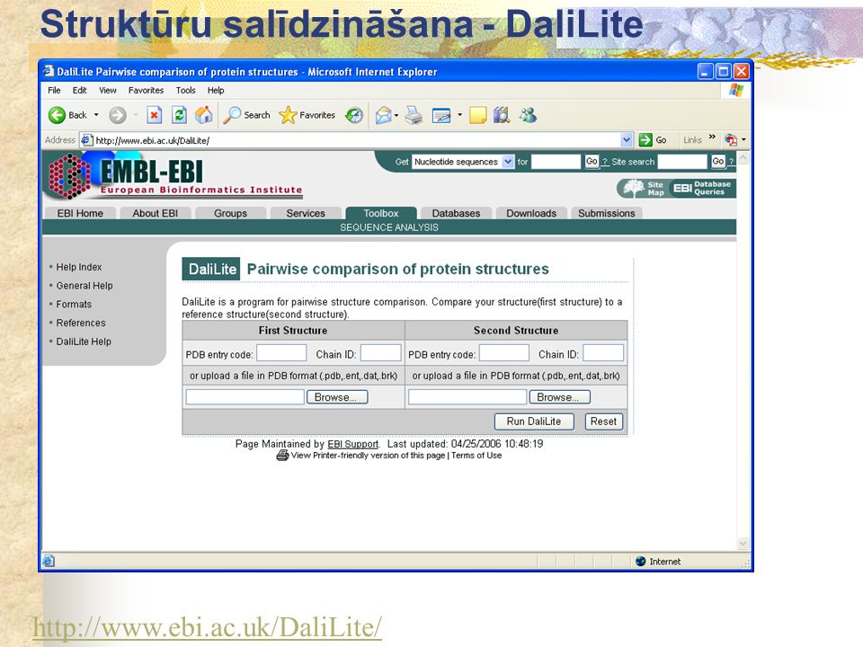This screenshot has height=647, width=863.
Task: Switch to the Downloads tab
Action: (531, 213)
